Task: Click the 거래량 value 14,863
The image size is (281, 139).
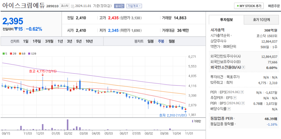Action: [180, 18]
